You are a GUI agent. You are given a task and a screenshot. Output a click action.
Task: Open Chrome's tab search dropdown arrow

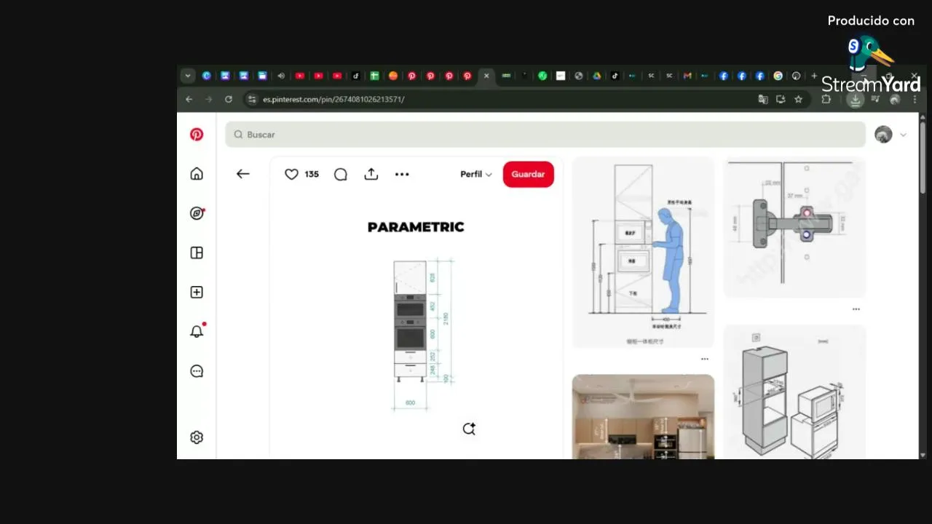pyautogui.click(x=188, y=76)
